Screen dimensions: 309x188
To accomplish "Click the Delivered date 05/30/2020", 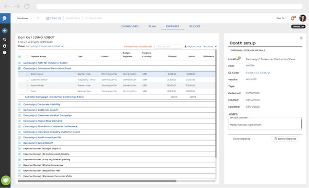I will click(x=252, y=93).
